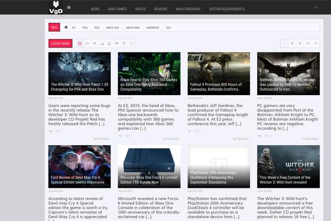
Task: Click the VgD site logo
Action: (56, 7)
